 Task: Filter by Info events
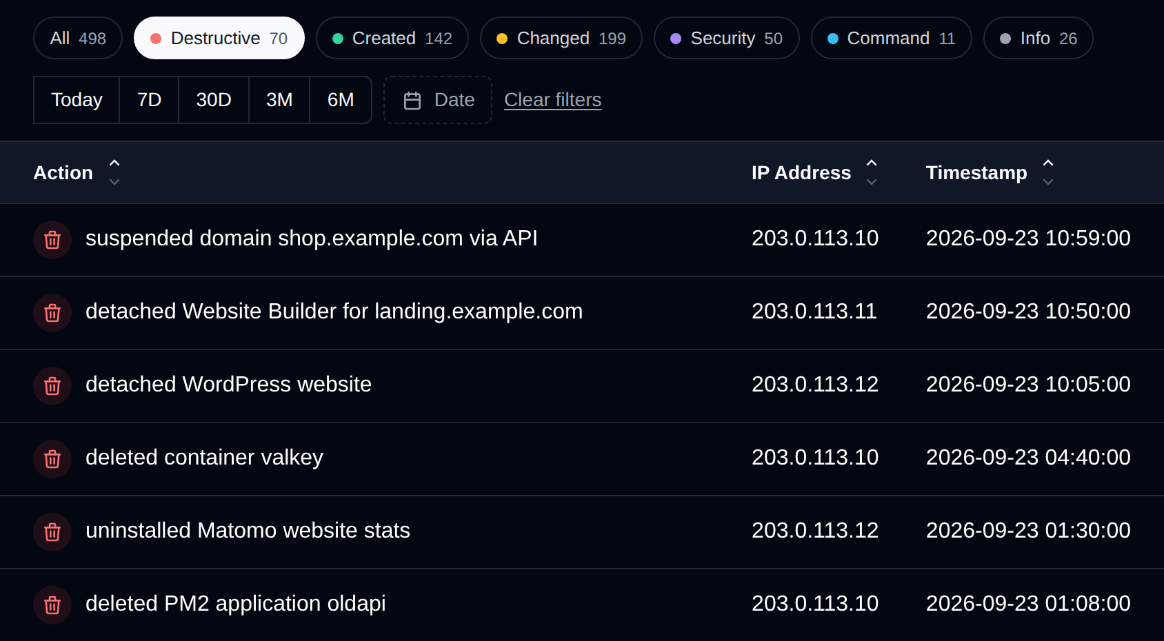click(x=1038, y=38)
